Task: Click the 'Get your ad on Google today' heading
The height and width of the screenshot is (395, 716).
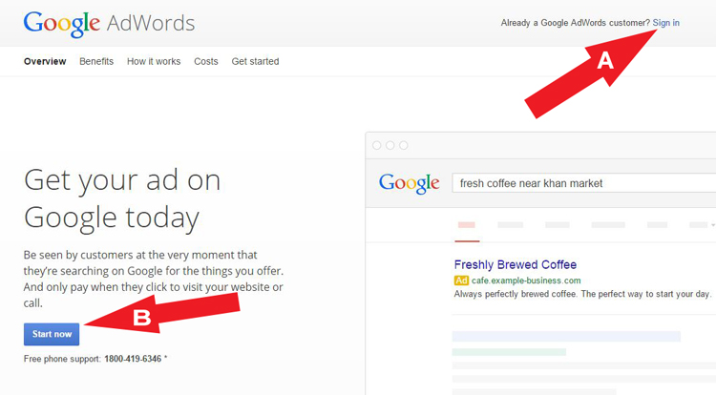Action: (x=122, y=198)
